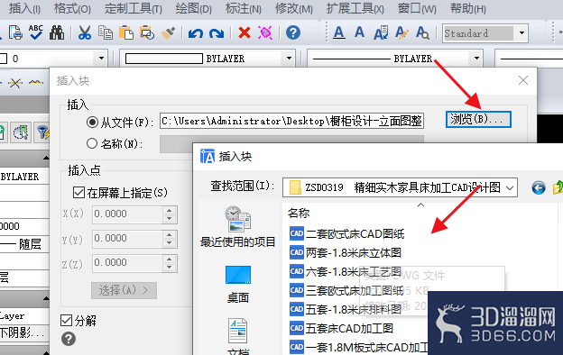Screen dimensions: 563x355
Task: Click the dialog help question icon
Action: [69, 339]
